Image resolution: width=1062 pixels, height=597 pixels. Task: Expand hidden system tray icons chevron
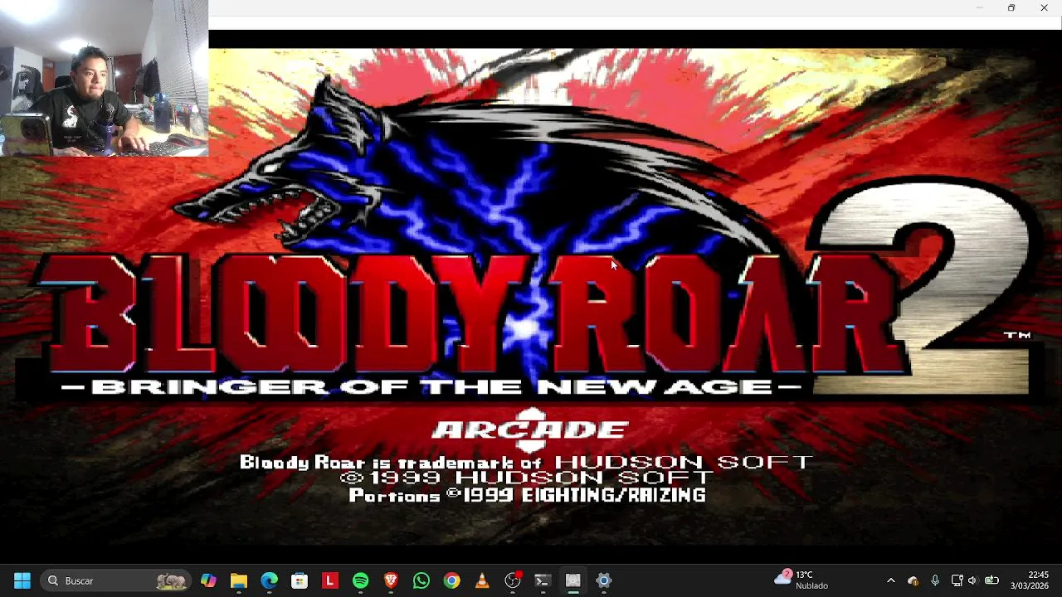pos(891,580)
